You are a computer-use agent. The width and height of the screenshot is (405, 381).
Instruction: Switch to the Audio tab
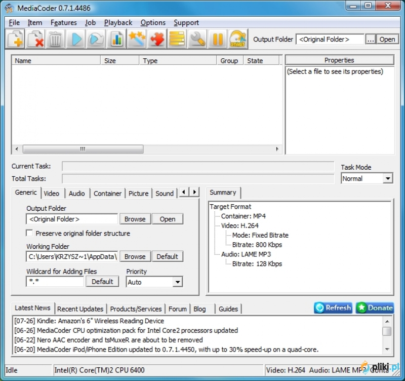coord(77,194)
